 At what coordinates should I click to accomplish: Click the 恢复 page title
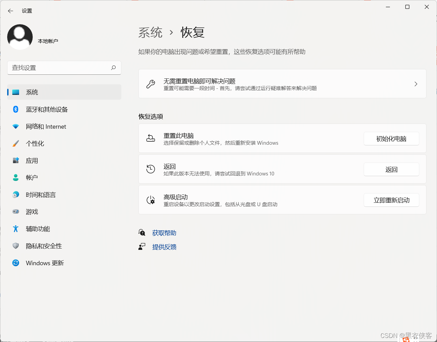(193, 32)
